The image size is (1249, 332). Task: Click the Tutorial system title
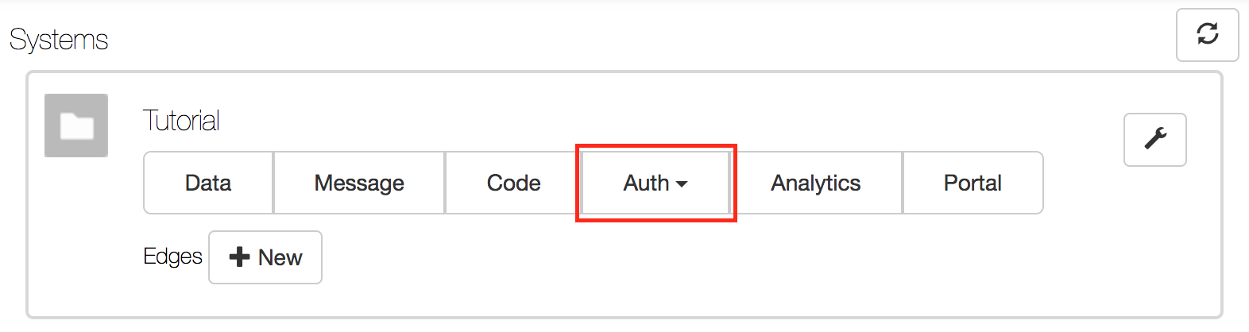181,121
